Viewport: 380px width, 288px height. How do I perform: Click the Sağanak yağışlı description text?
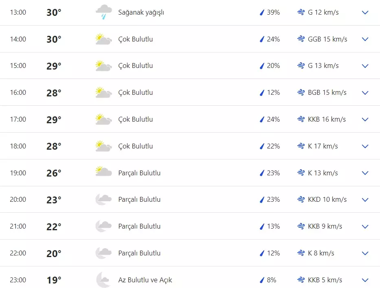(141, 12)
